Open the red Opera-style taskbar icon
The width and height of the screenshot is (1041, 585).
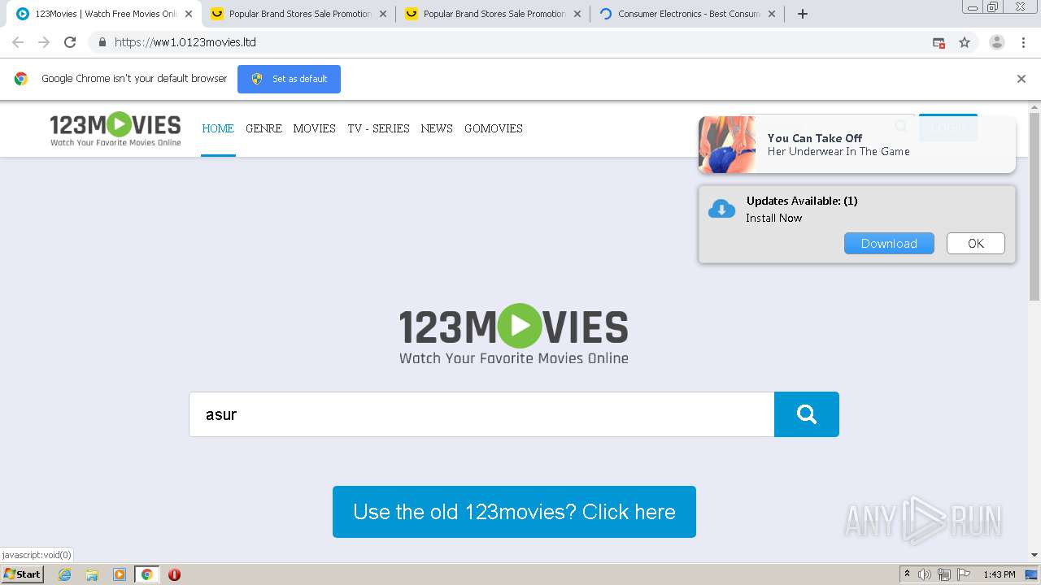(174, 574)
